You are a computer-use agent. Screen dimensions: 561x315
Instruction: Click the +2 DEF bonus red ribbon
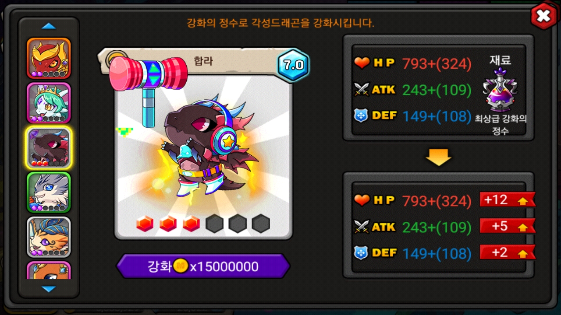(508, 252)
